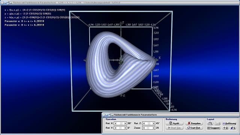Click the x = f(u,v,p) formula line
This screenshot has width=240, height=135.
[35, 10]
